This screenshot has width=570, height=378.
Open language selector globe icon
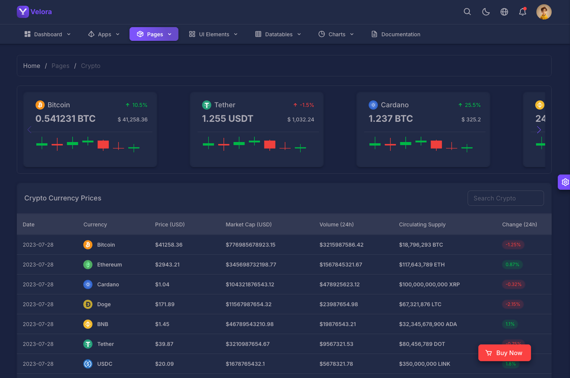point(504,12)
